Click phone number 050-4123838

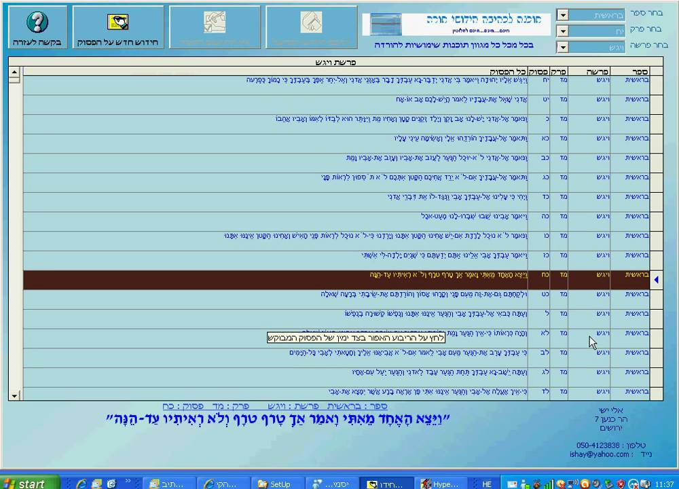pyautogui.click(x=598, y=446)
